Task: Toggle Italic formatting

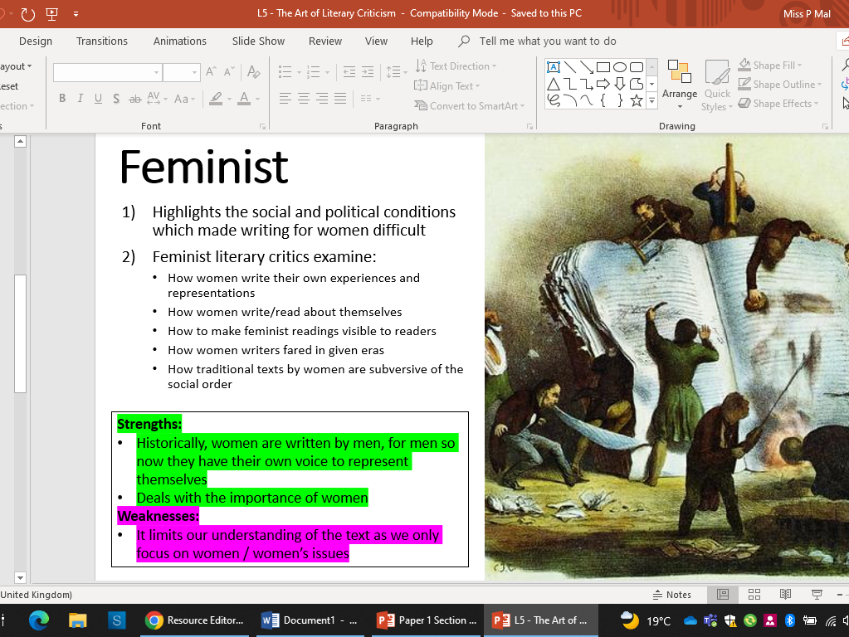Action: (81, 99)
